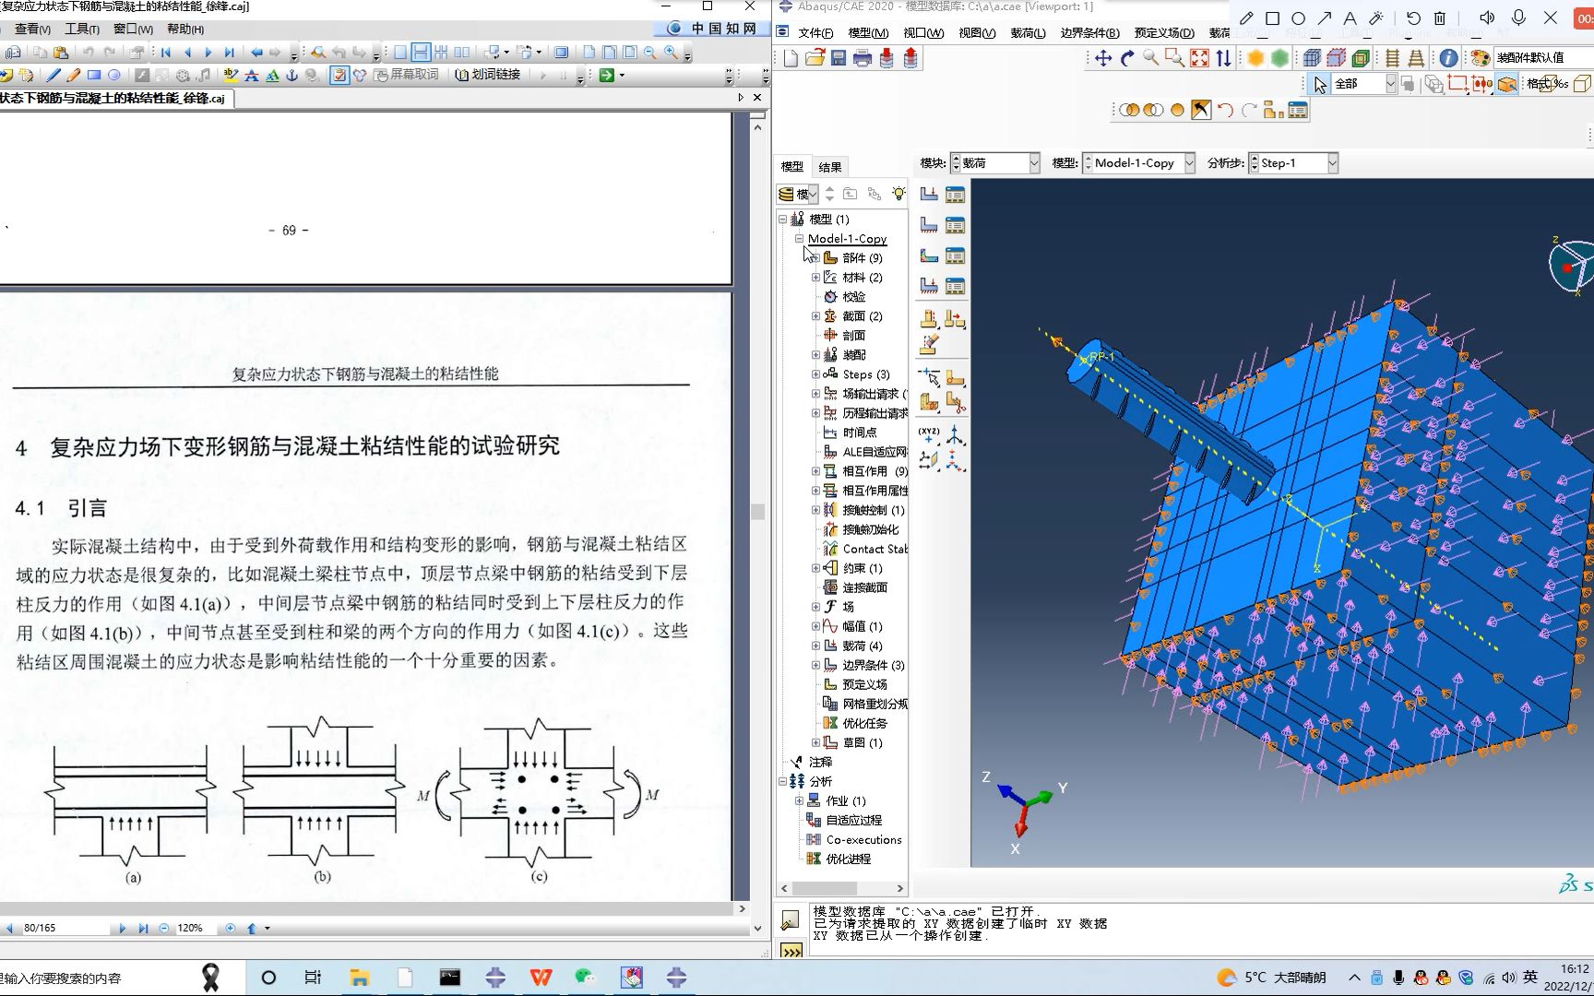
Task: Expand the 载荷 (4) tree node
Action: [815, 646]
